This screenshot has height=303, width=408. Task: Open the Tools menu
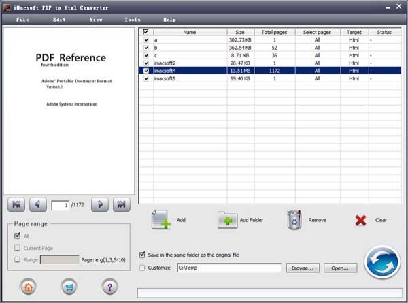[132, 20]
